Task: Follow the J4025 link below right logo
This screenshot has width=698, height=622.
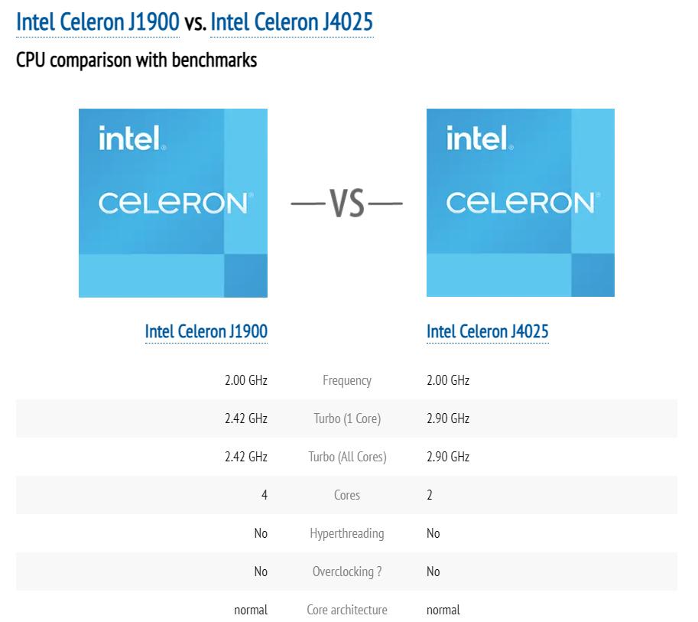Action: pos(487,331)
